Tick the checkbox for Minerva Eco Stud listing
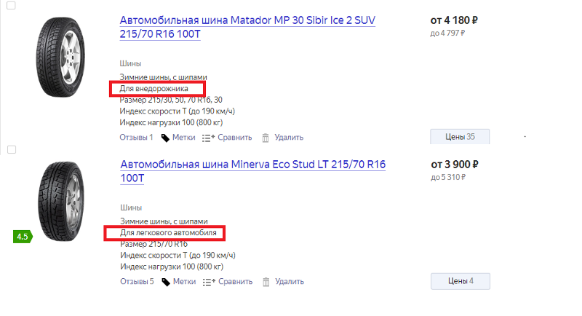Viewport: 582px width, 316px height. pos(12,150)
